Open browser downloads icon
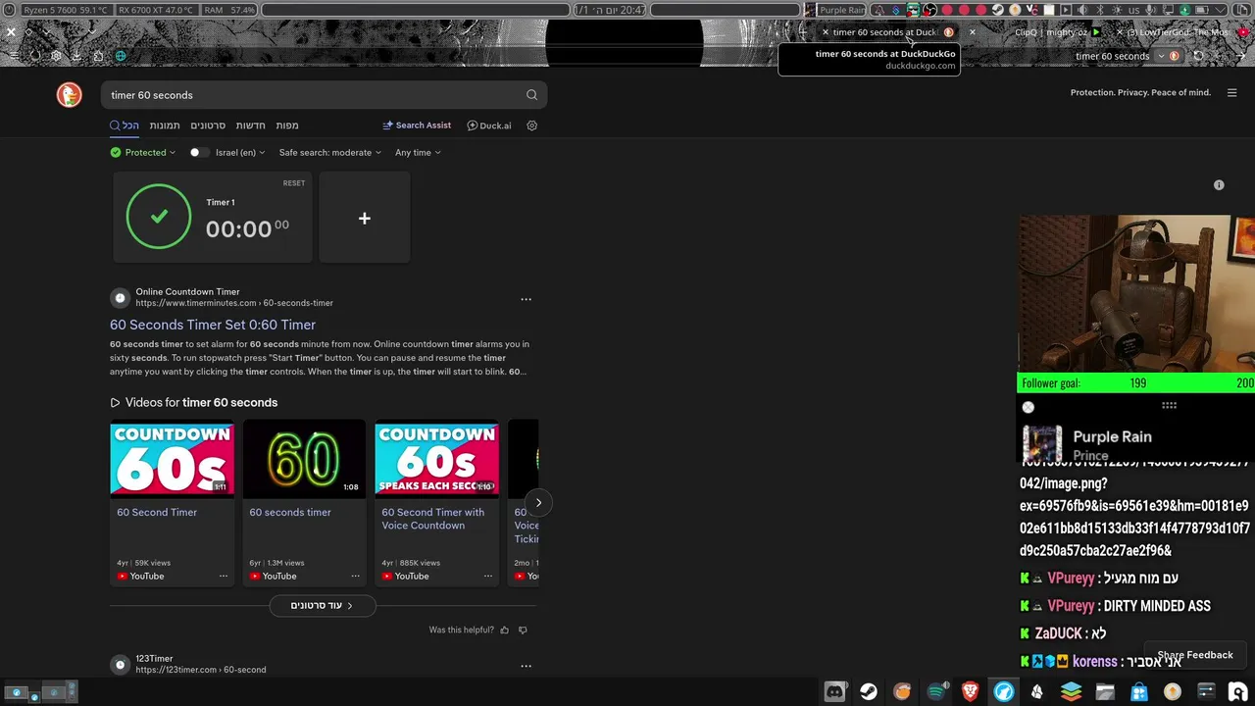 point(76,56)
